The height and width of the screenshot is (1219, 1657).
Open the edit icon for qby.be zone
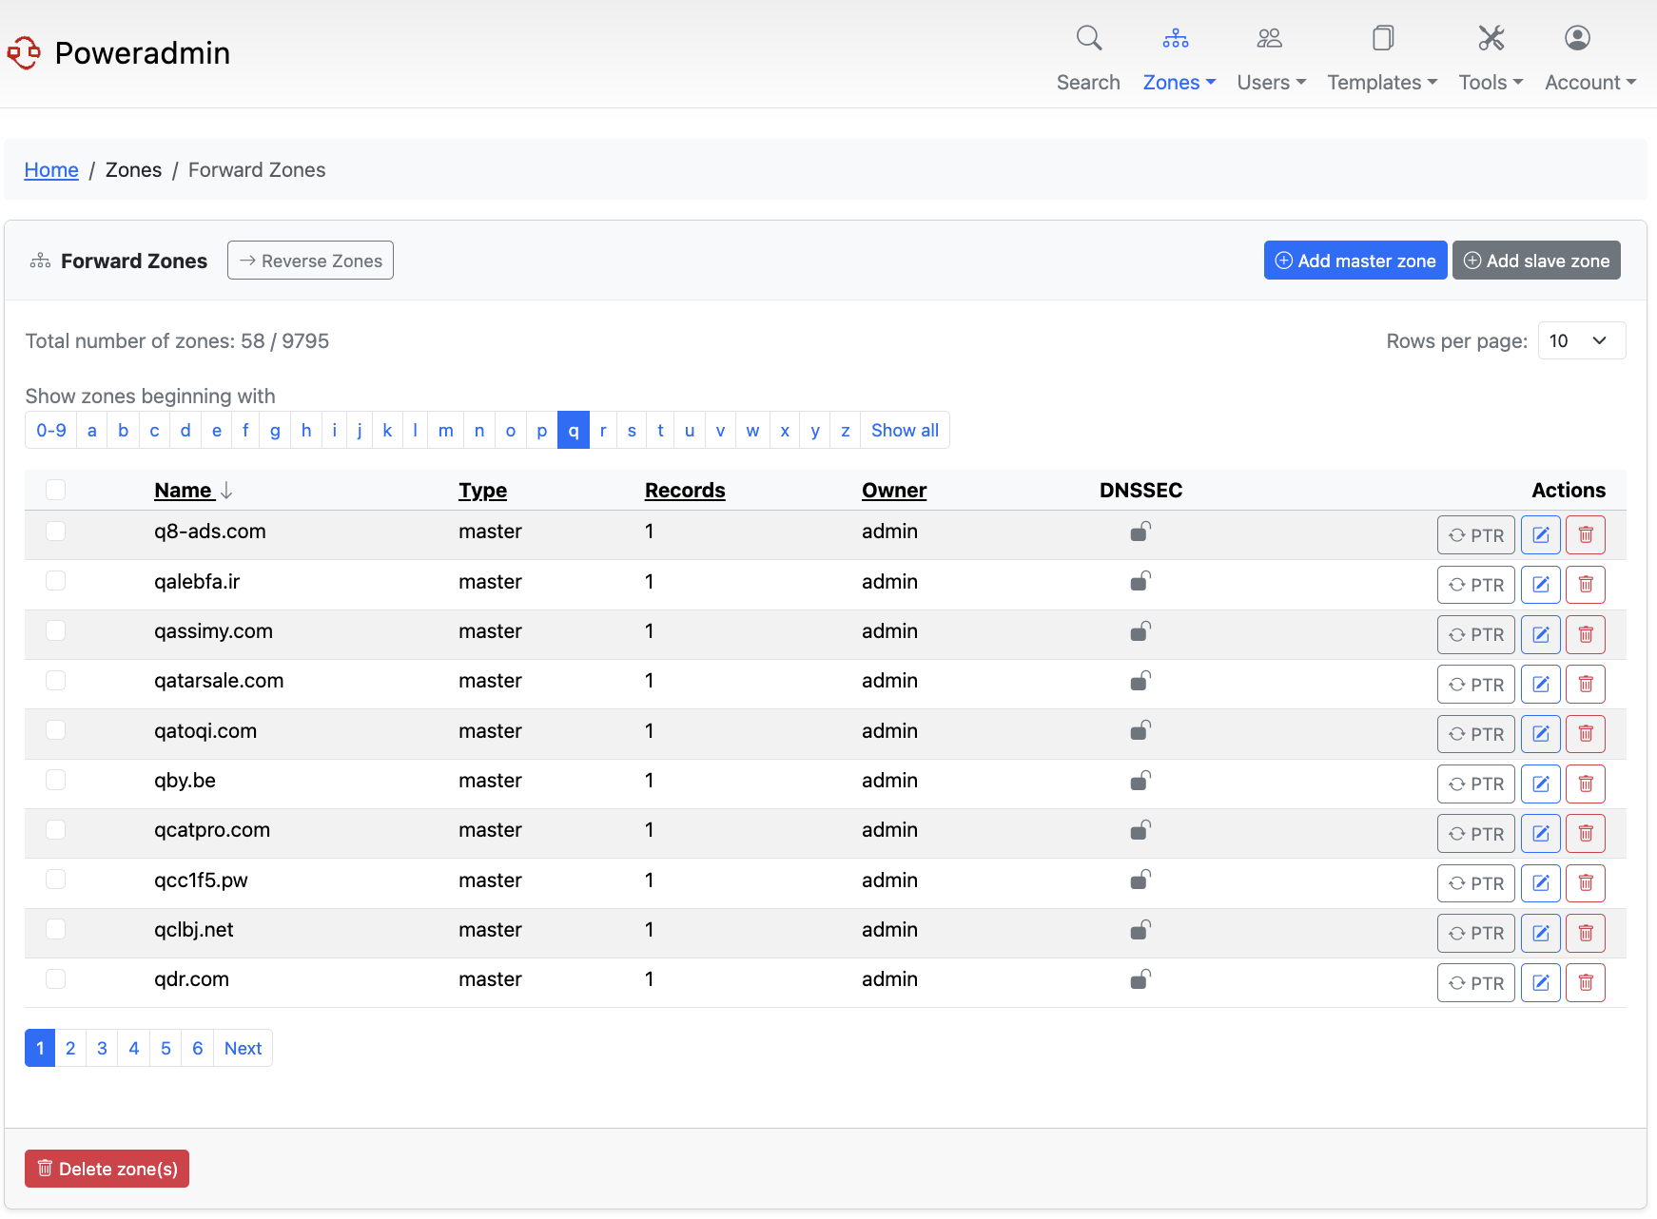coord(1541,784)
